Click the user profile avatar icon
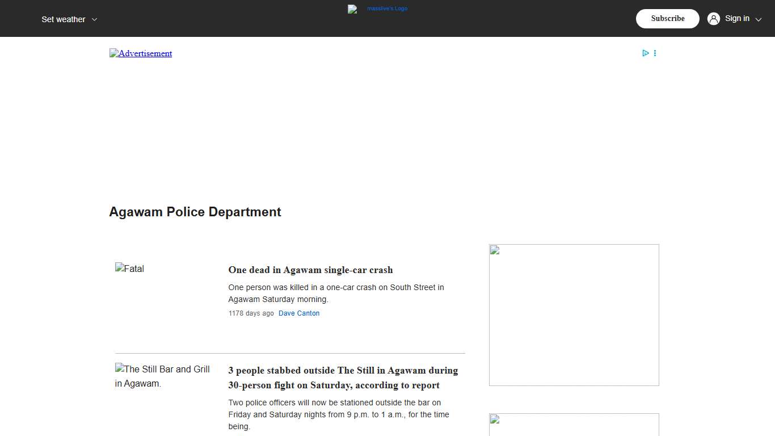 point(713,18)
